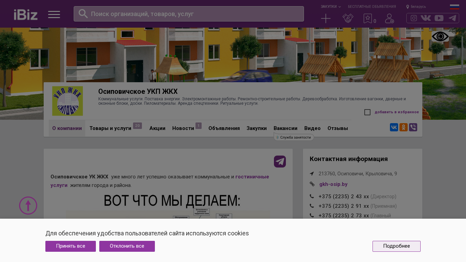Share company page via VK
466x262 pixels.
coord(394,127)
